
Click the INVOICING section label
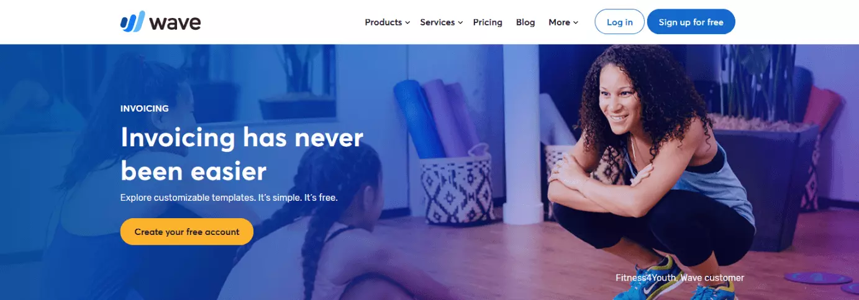point(145,108)
